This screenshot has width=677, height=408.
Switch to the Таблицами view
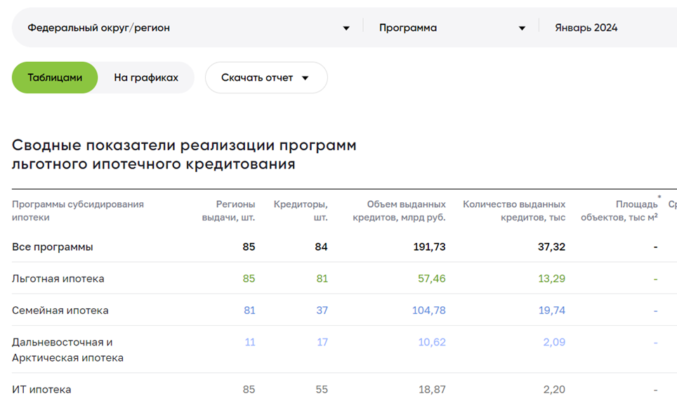pos(55,78)
